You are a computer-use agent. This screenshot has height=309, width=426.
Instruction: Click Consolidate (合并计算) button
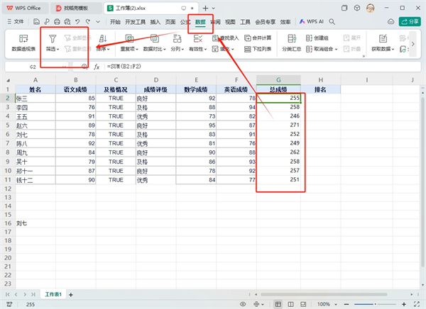point(258,38)
